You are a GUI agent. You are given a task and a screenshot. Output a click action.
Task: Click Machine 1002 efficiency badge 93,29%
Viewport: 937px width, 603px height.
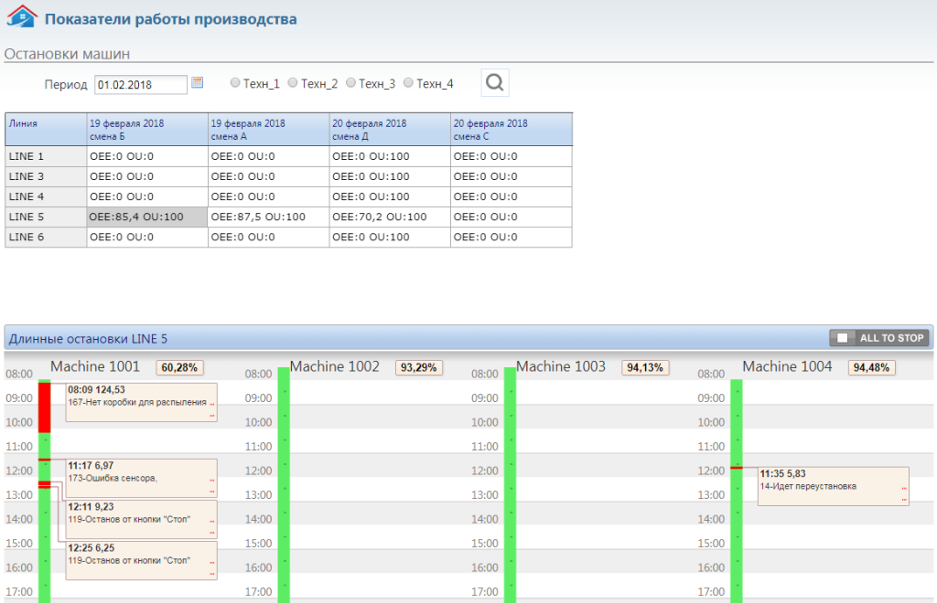[x=419, y=367]
